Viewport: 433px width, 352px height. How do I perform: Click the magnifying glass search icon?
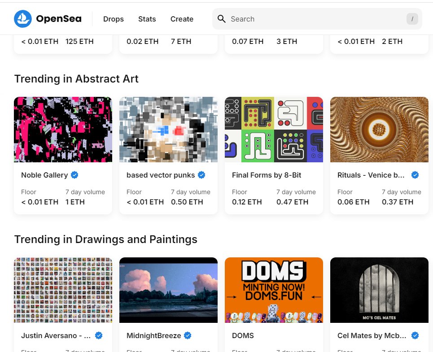point(222,19)
